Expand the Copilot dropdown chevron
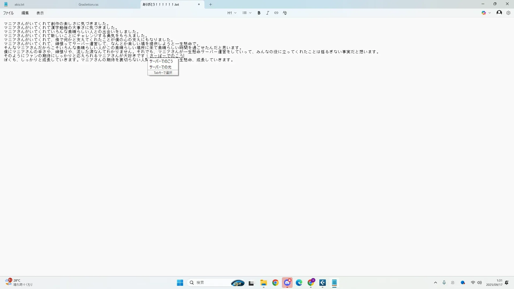 [490, 13]
